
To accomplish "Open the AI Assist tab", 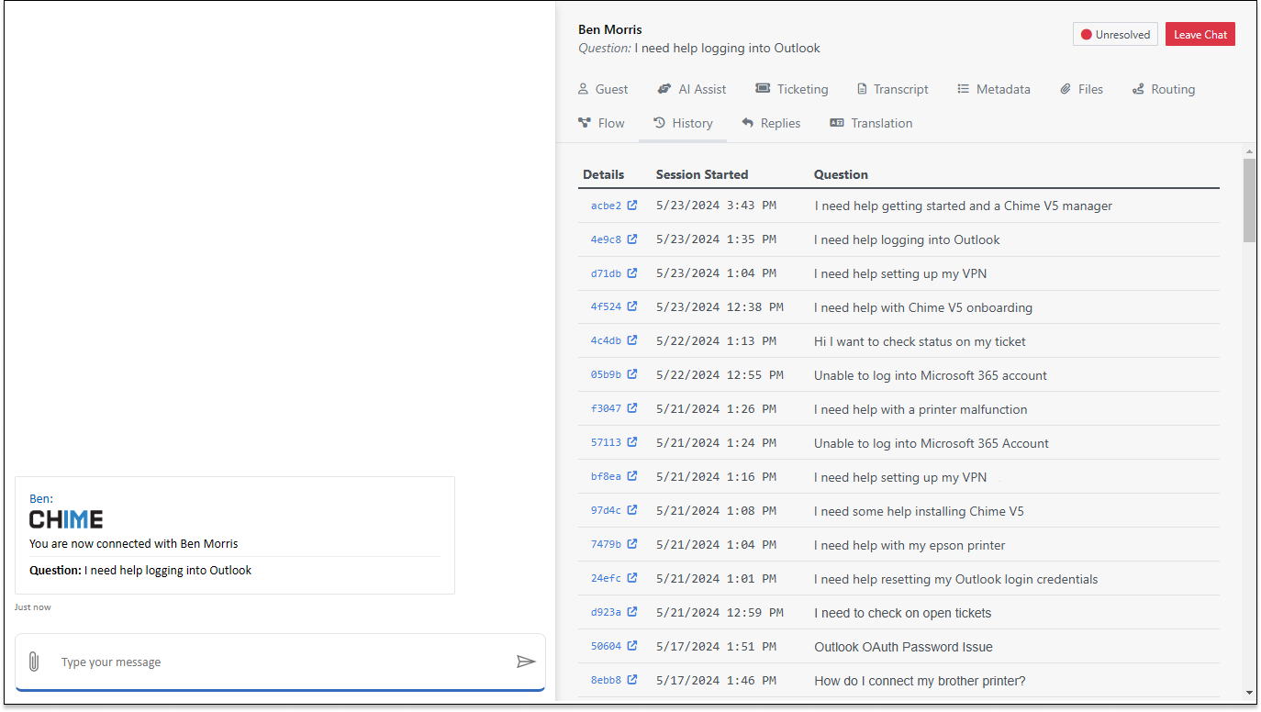I will [x=692, y=89].
